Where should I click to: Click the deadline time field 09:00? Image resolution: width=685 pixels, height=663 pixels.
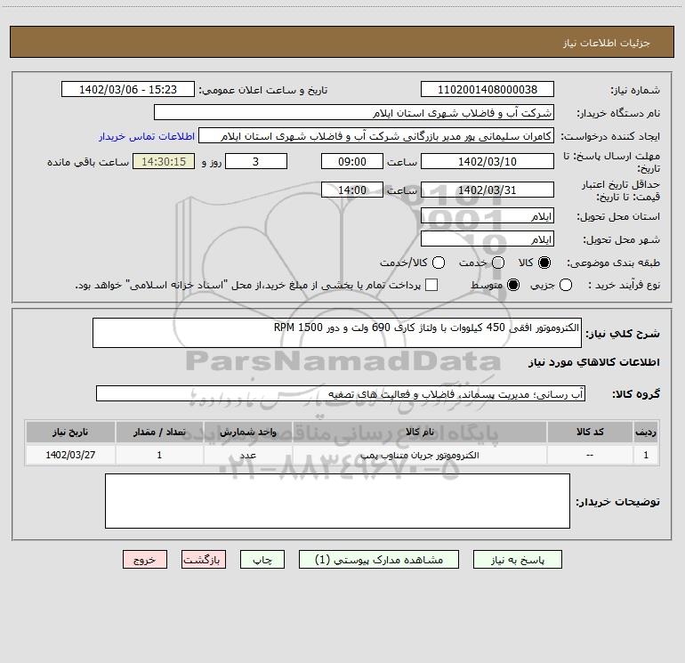[x=352, y=161]
